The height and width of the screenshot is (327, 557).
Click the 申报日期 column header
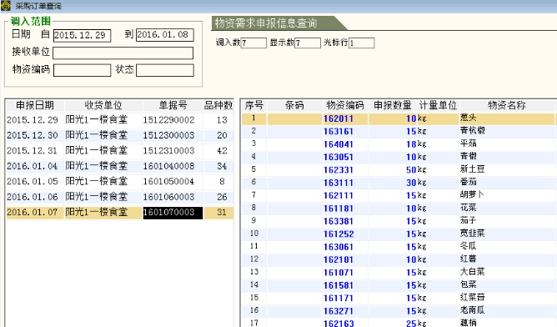click(35, 106)
